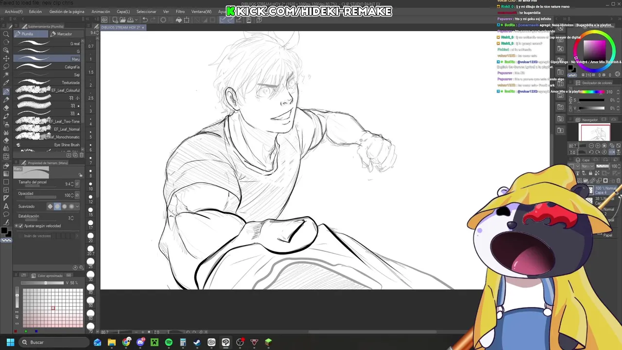Viewport: 622px width, 350px height.
Task: Open Capa(L) menu
Action: coord(123,12)
